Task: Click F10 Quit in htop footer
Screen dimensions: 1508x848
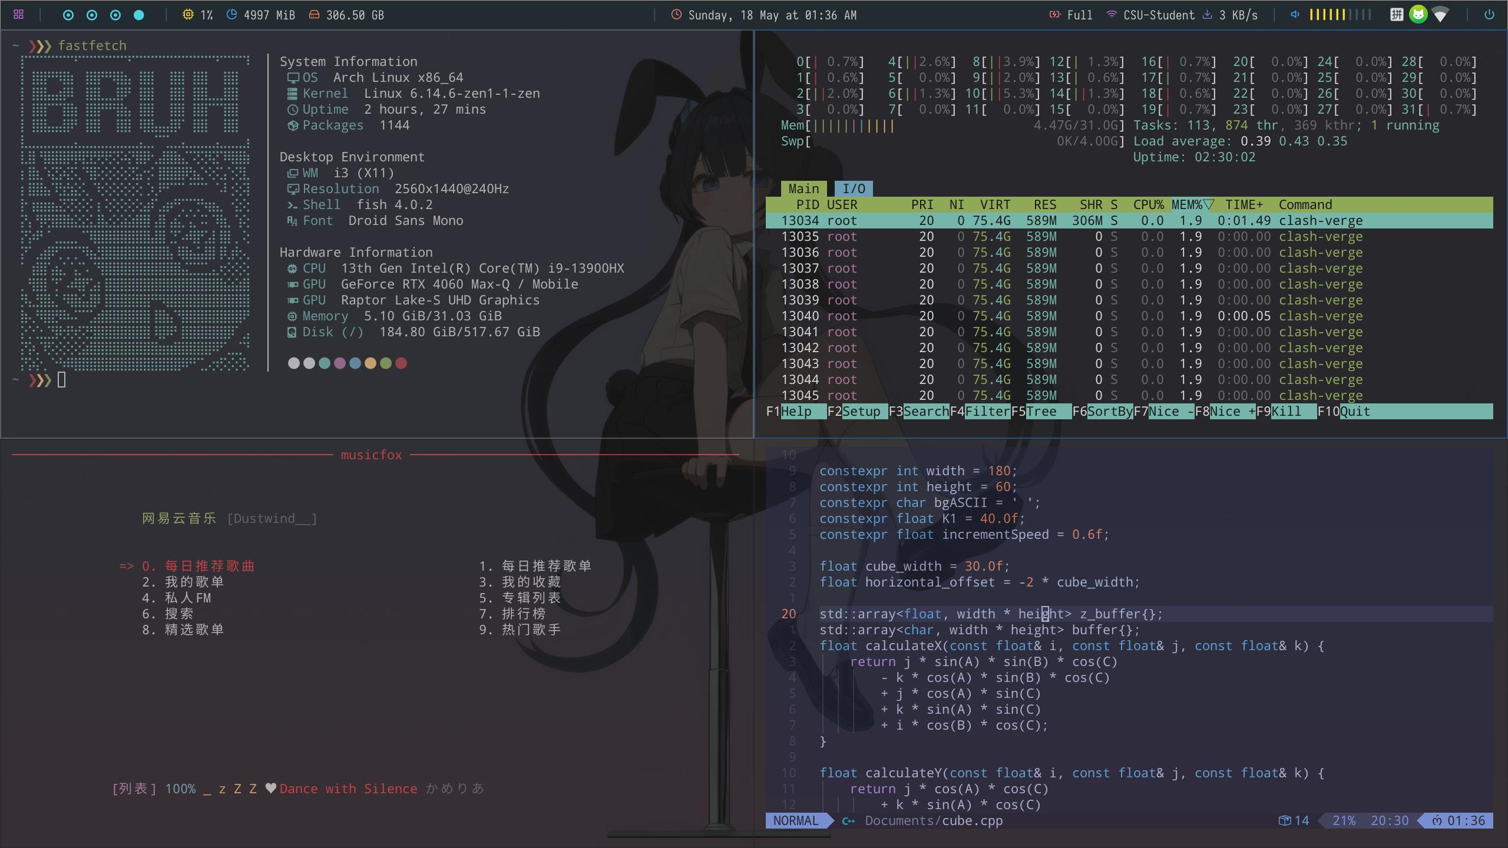Action: (1354, 412)
